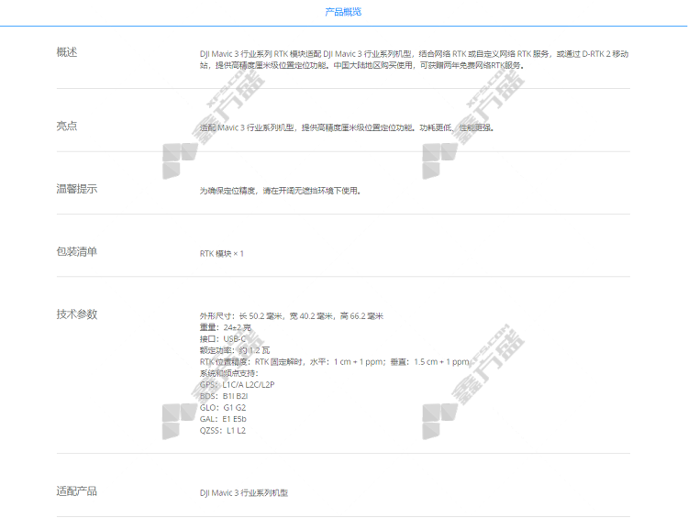Click the 'GPS：L1C/A L2C/L2P' line
This screenshot has height=518, width=688.
pyautogui.click(x=237, y=385)
